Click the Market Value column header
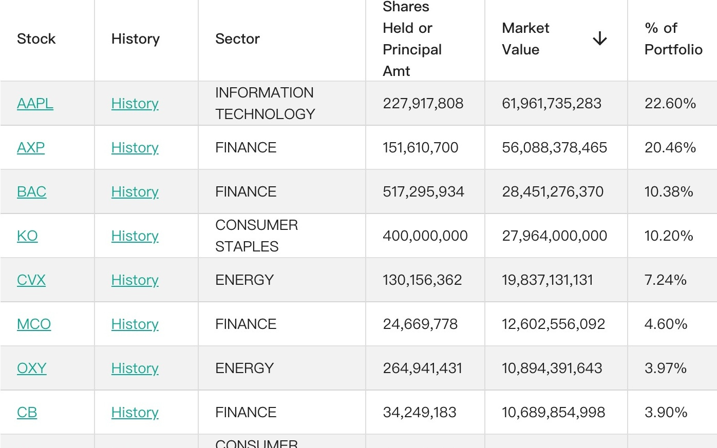The image size is (717, 448). coord(525,39)
